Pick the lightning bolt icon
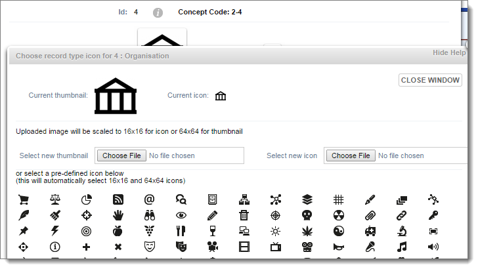This screenshot has width=478, height=269. click(x=55, y=231)
